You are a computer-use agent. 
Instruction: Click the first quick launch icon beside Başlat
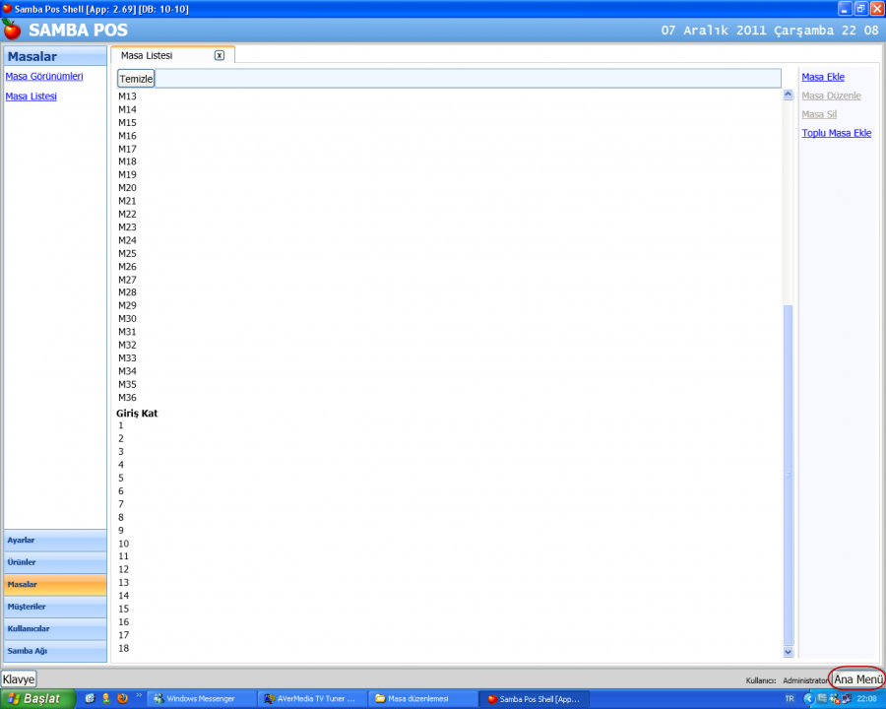point(90,699)
